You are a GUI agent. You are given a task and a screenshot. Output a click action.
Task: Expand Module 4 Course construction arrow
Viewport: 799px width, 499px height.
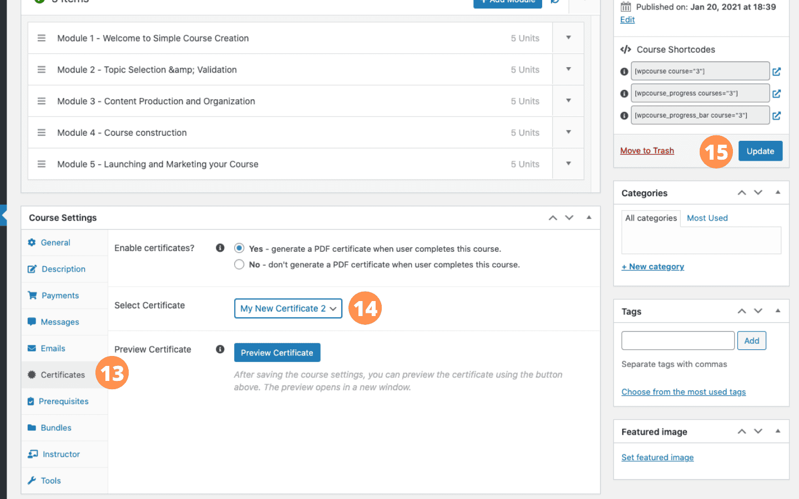(569, 133)
